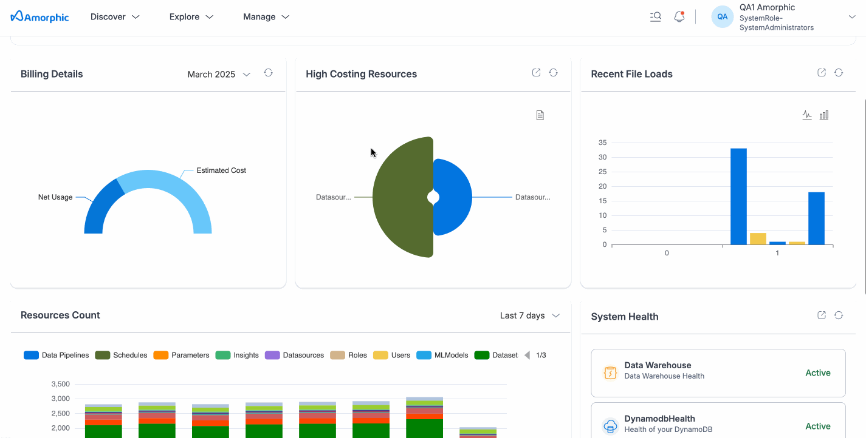This screenshot has width=866, height=438.
Task: Open the Data Warehouse health card
Action: pyautogui.click(x=718, y=373)
